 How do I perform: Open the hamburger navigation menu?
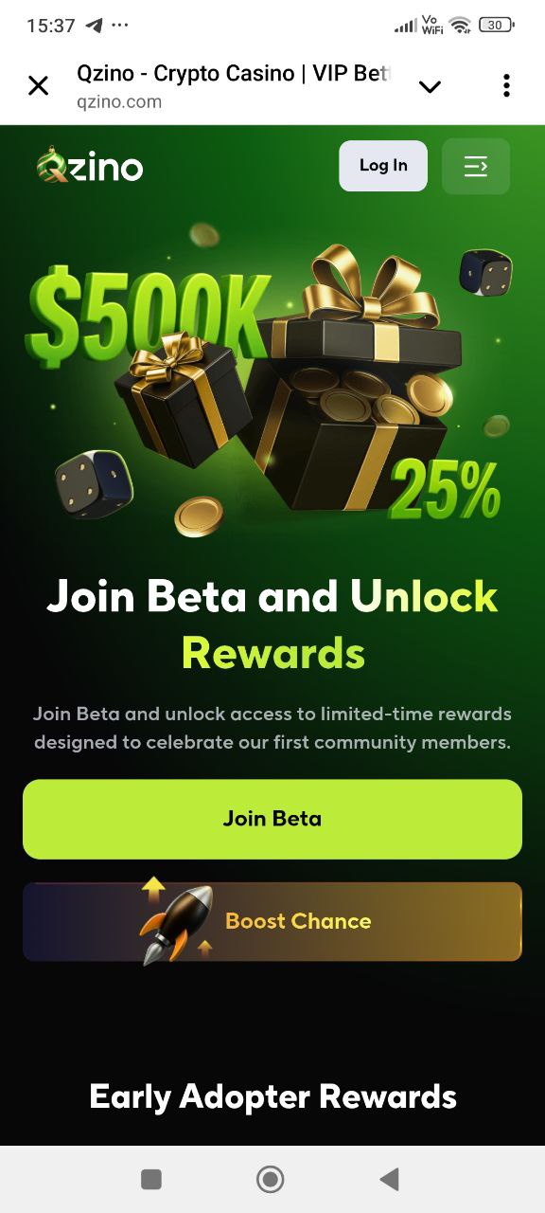476,167
